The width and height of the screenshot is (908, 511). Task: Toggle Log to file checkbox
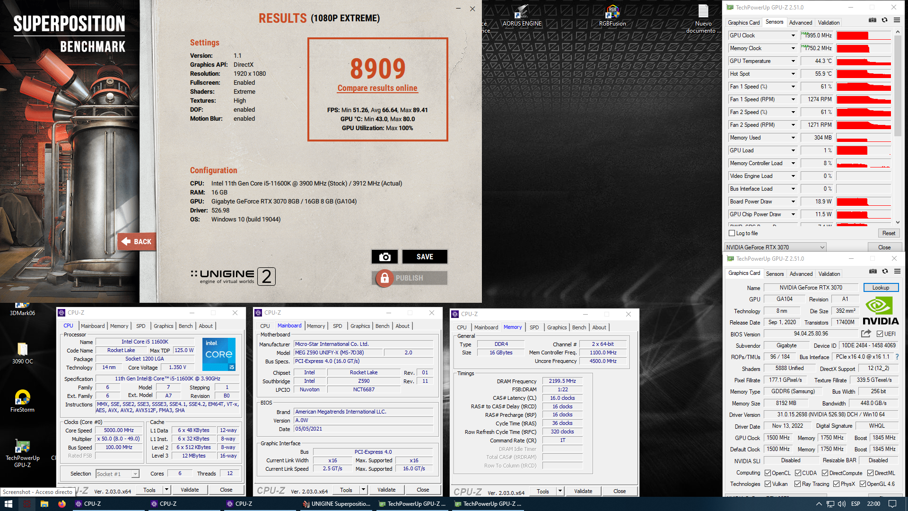[x=732, y=233]
